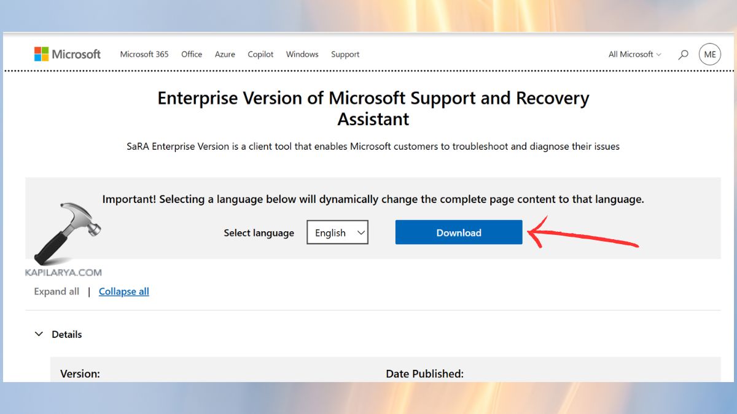Viewport: 737px width, 414px height.
Task: Click the Collapse all link
Action: point(124,291)
